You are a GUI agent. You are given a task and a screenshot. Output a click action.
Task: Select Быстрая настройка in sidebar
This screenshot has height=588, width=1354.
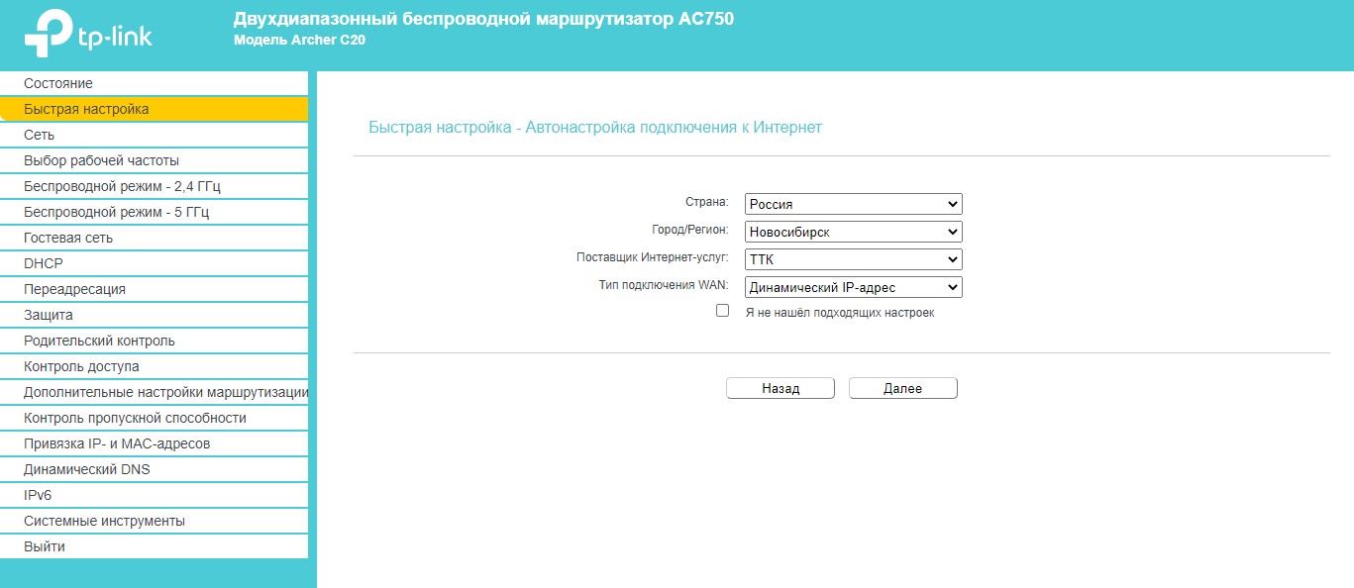pyautogui.click(x=154, y=109)
